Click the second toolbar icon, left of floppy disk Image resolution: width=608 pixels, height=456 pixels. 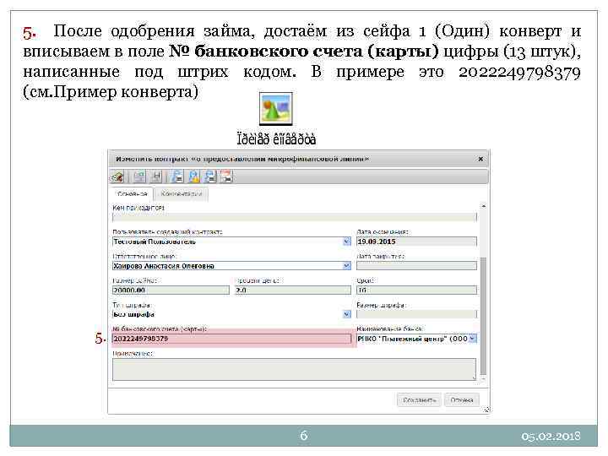point(139,176)
